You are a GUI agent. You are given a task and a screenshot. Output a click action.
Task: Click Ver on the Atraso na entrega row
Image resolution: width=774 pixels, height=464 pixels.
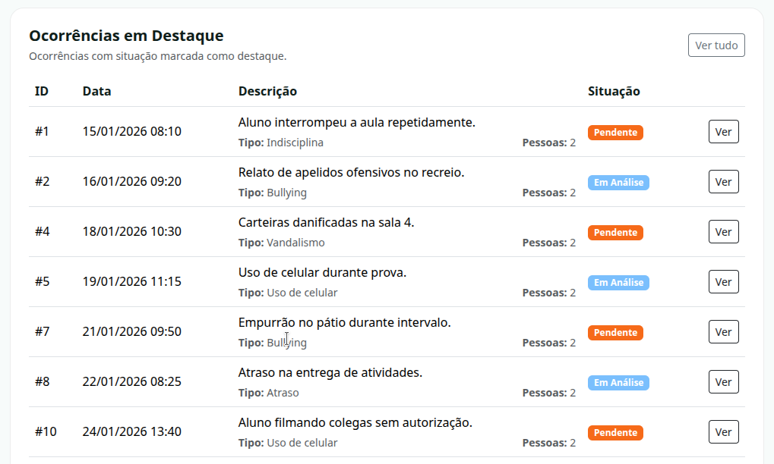pos(722,381)
